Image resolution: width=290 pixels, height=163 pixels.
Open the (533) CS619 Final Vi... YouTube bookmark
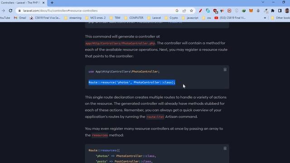[x=230, y=18]
